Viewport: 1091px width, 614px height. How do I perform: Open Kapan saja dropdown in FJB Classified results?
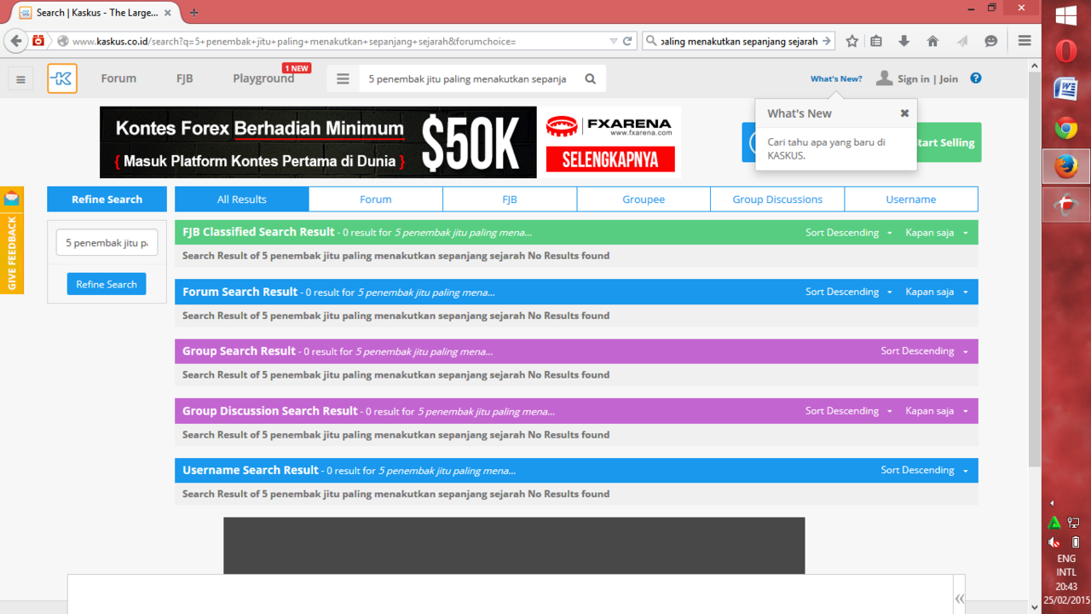[937, 232]
